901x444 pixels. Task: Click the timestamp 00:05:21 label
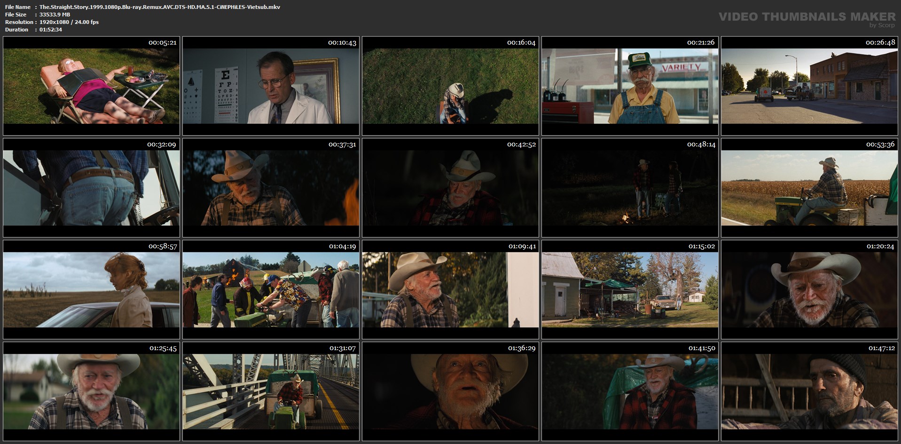(x=163, y=43)
